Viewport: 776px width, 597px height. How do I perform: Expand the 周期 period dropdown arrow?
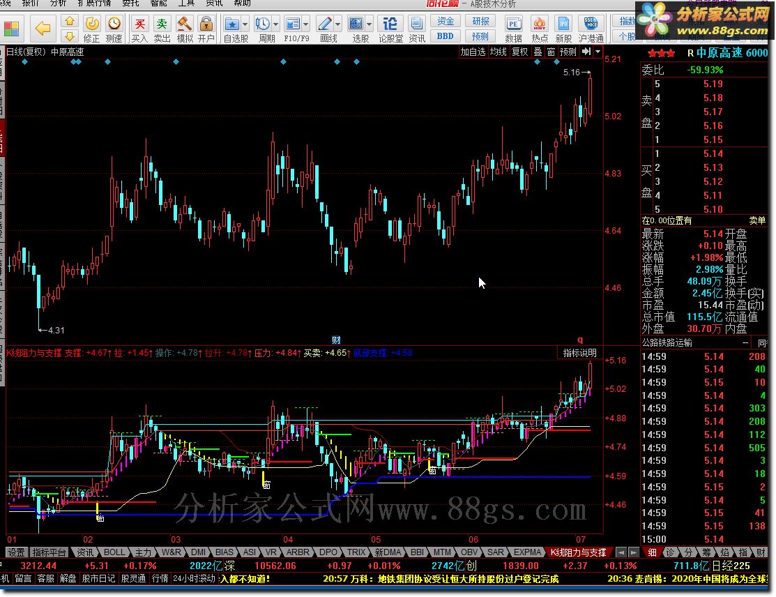point(275,24)
